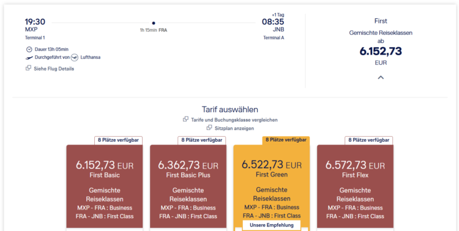Click the icon next to Tarife und Buchungsklasse vergleichen
The height and width of the screenshot is (231, 459).
click(x=185, y=119)
